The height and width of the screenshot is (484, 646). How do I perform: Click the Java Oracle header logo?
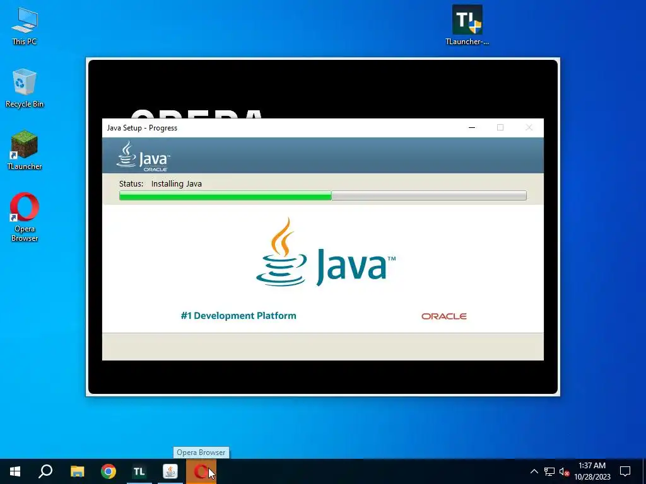tap(143, 156)
